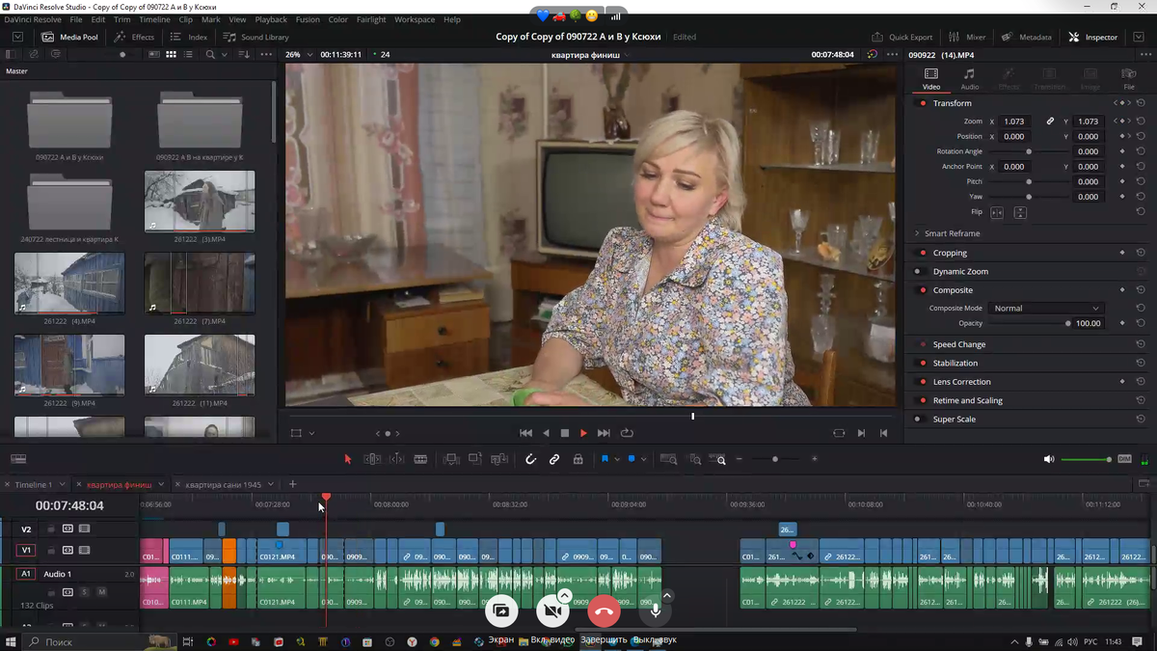The width and height of the screenshot is (1157, 651).
Task: Open the Media Pool sort dropdown
Action: click(x=244, y=54)
